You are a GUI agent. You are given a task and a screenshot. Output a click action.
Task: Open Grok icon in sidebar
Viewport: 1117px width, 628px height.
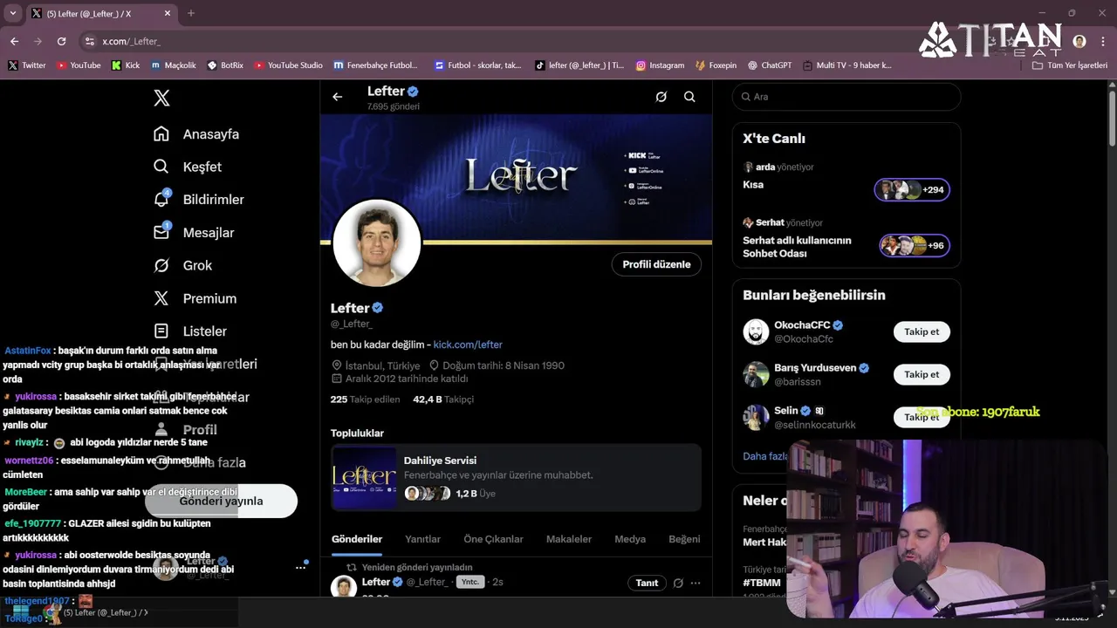[161, 265]
